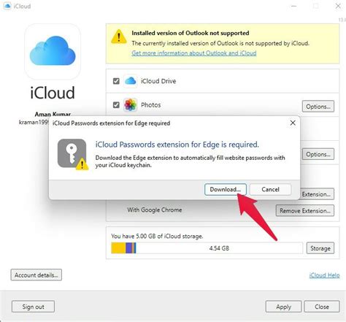Open the iCloud Help link
346x322 pixels.
click(x=324, y=275)
